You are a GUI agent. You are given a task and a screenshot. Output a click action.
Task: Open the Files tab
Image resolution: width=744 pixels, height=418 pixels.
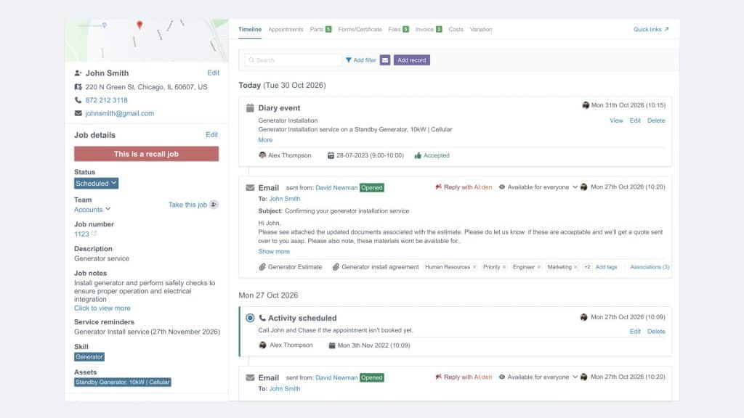tap(399, 29)
